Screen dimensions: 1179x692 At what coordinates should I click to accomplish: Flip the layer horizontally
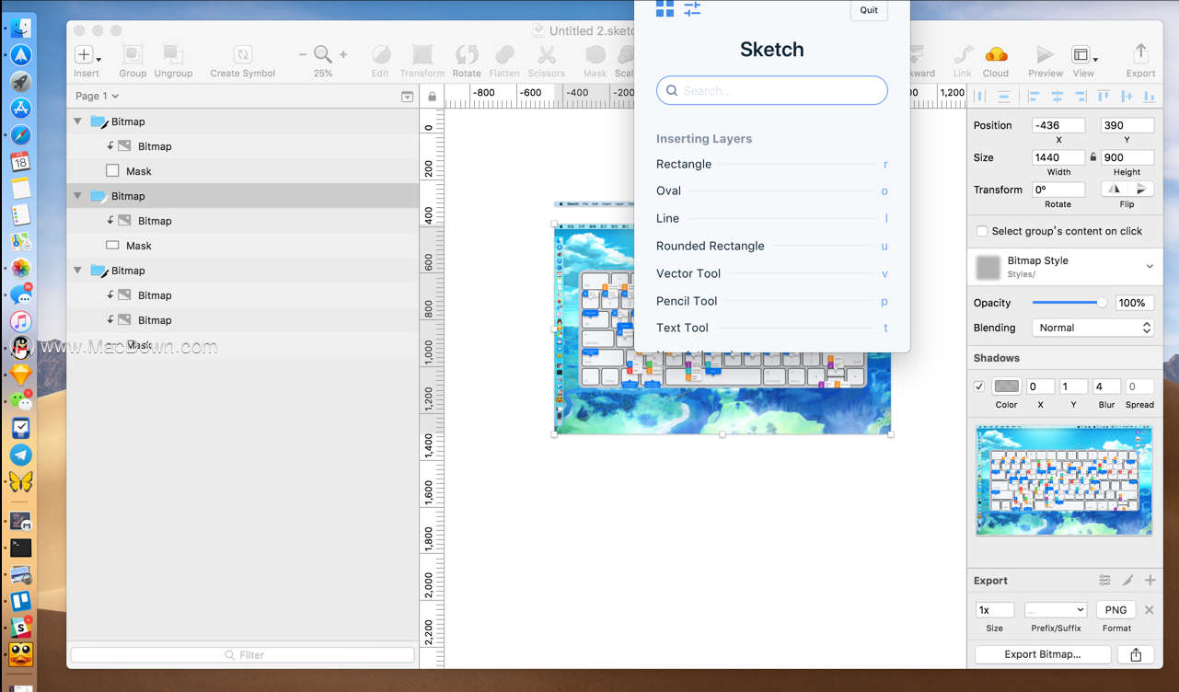(1115, 189)
